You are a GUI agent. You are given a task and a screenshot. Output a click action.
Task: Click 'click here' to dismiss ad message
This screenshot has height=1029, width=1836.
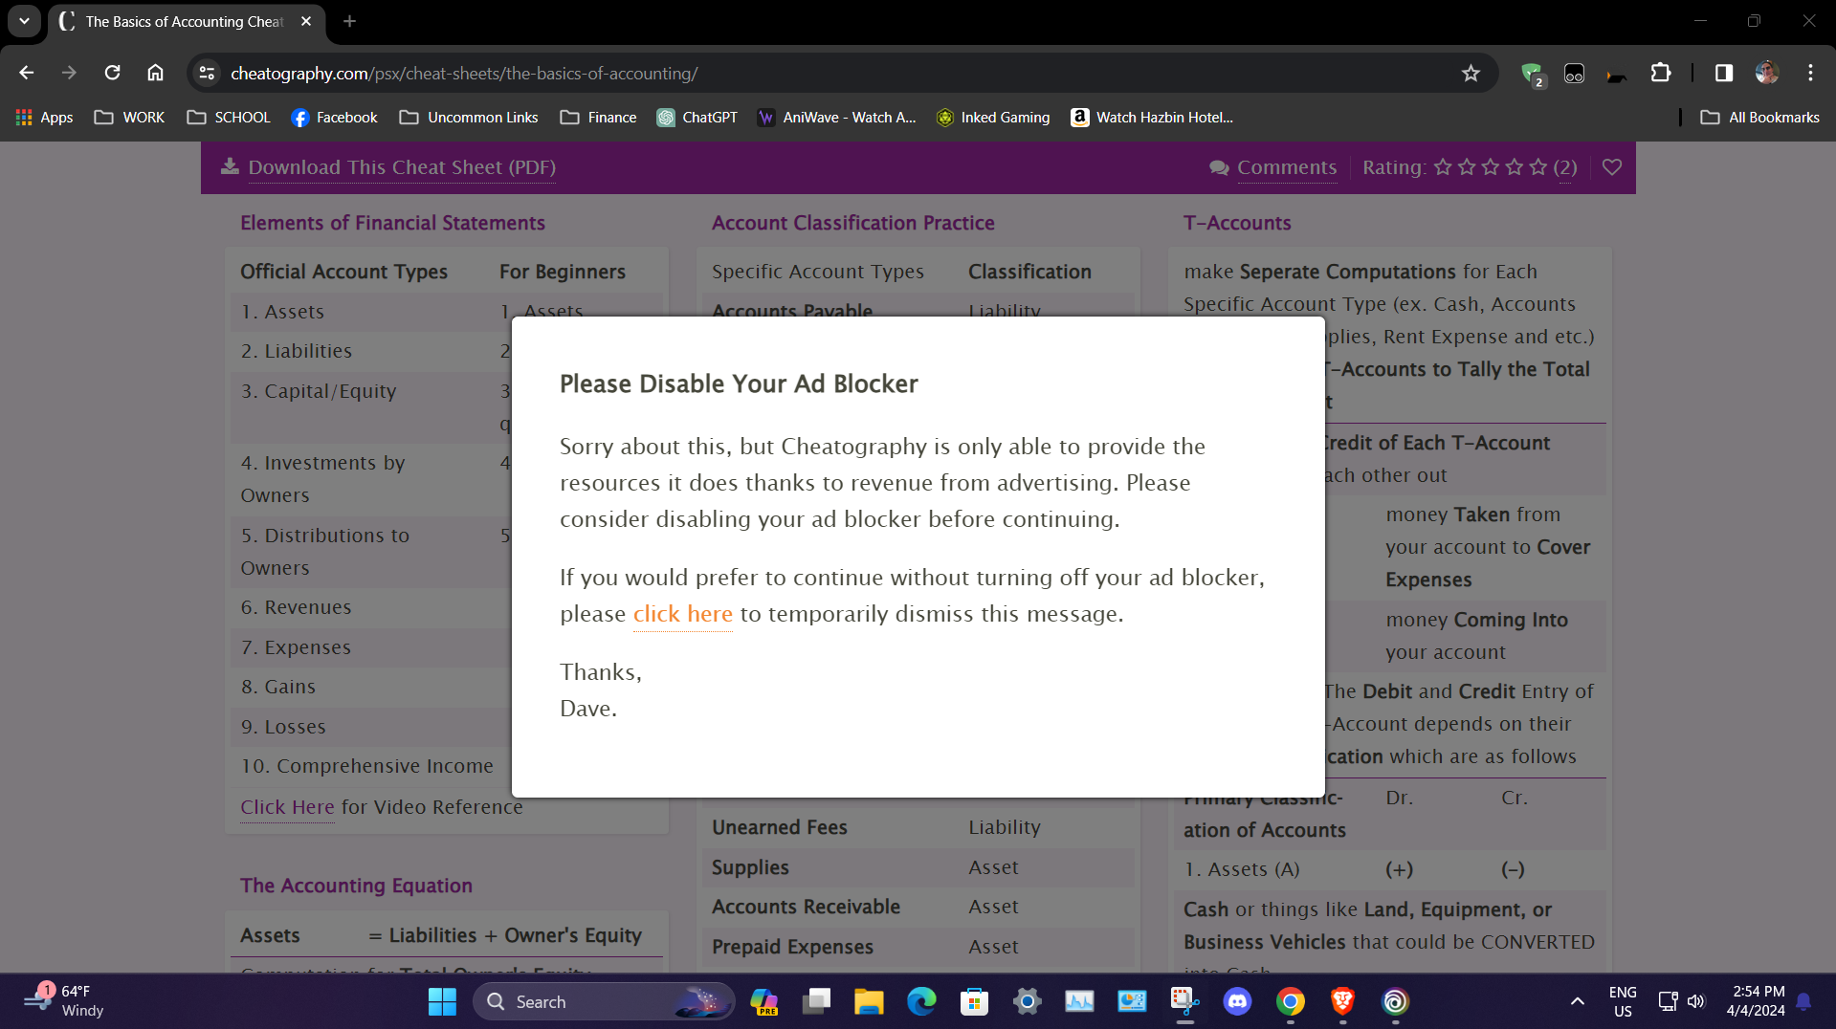(682, 614)
